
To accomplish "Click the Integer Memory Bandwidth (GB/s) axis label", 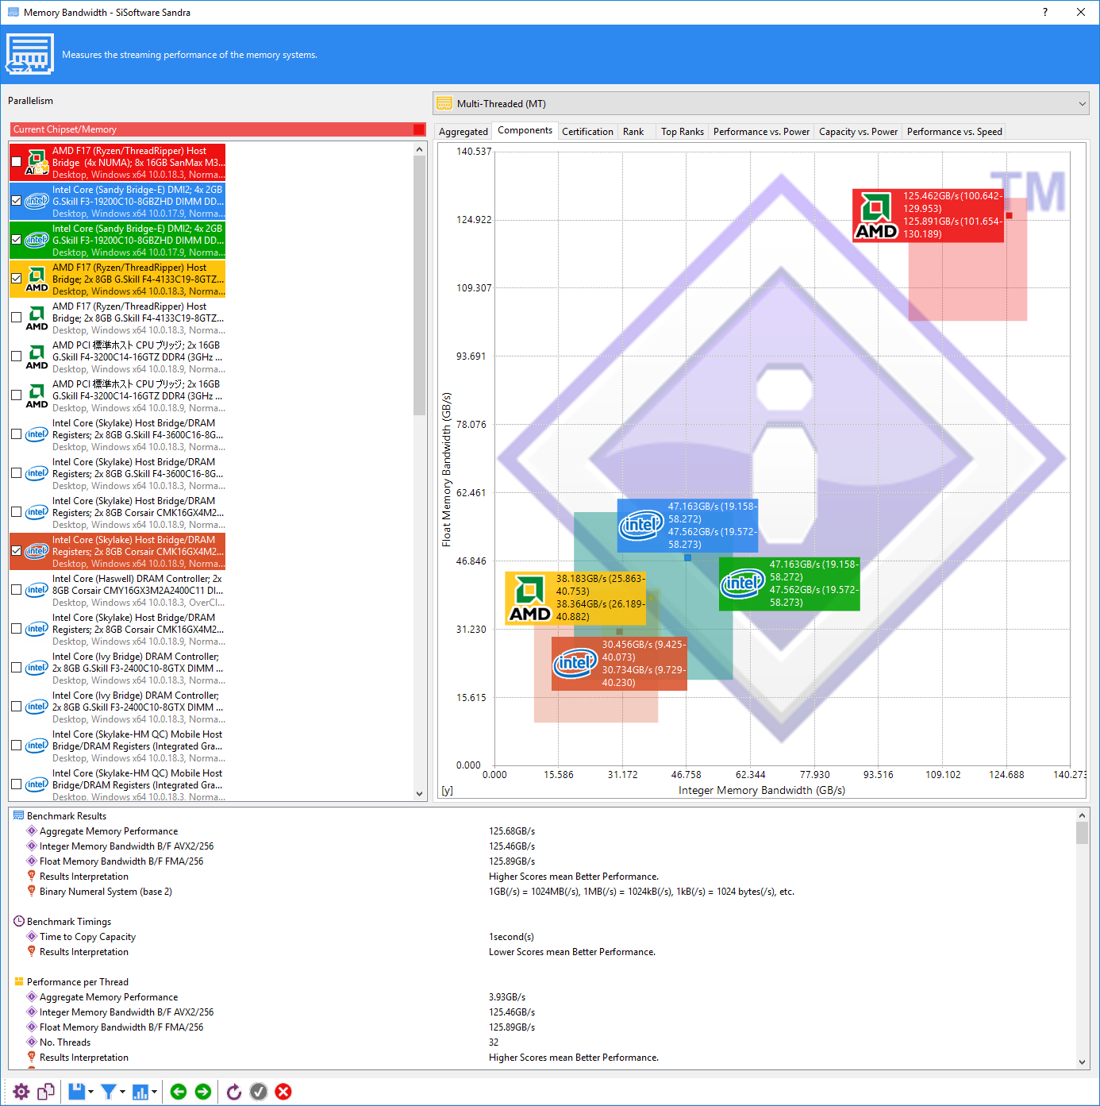I will click(762, 791).
